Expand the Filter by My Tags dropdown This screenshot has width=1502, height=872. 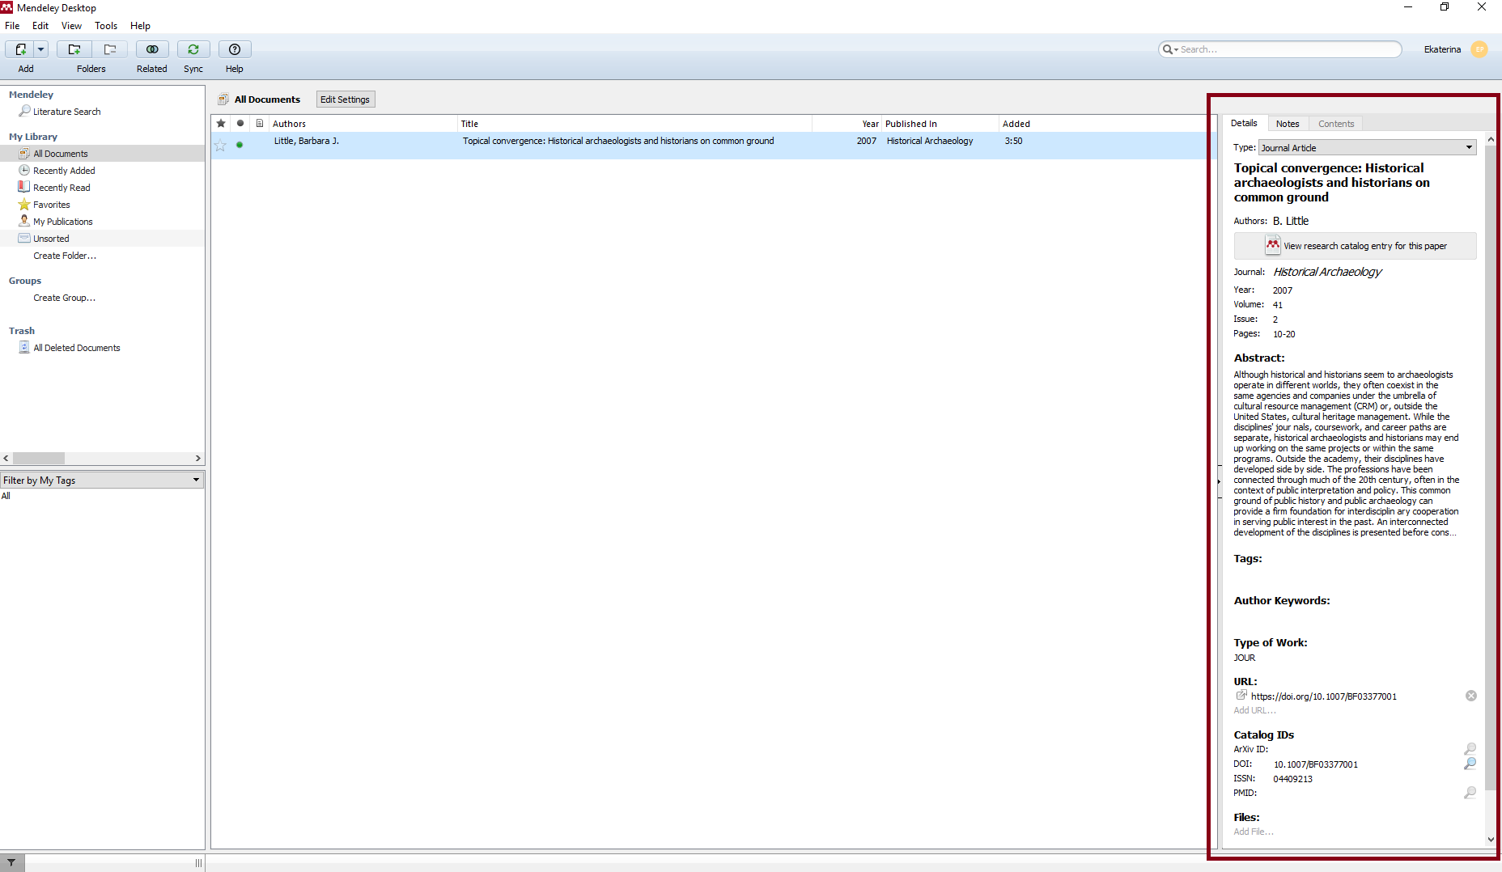click(102, 480)
